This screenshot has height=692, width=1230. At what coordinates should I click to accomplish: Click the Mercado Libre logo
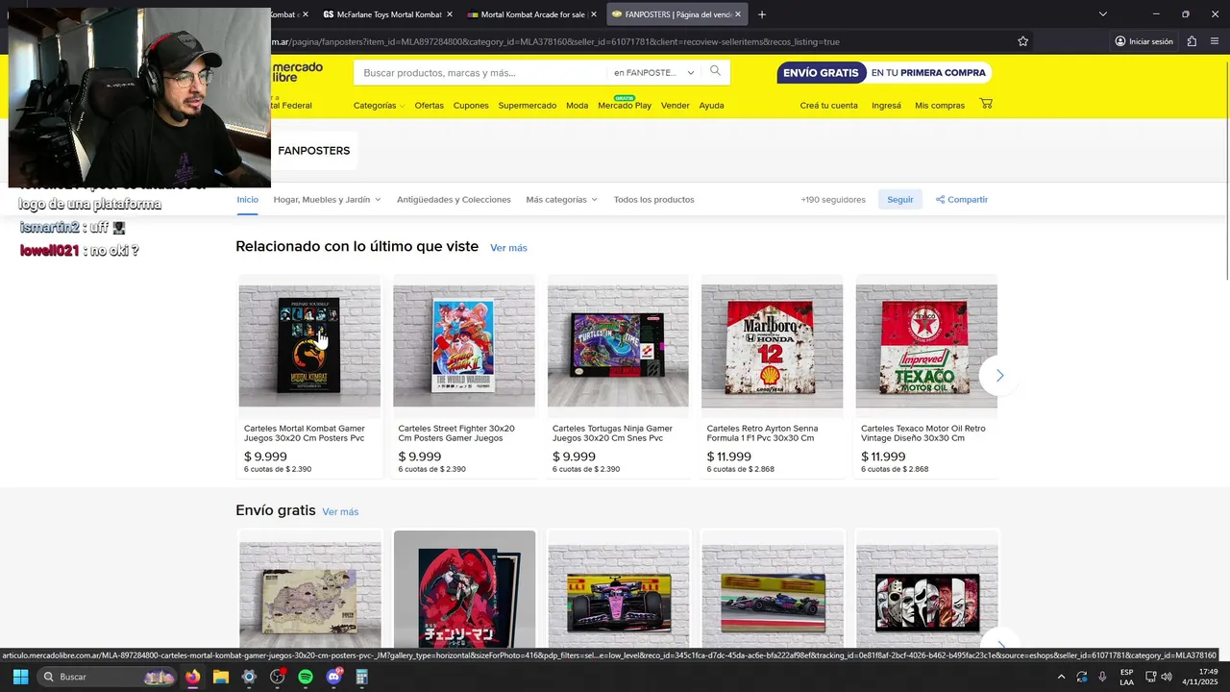(297, 72)
